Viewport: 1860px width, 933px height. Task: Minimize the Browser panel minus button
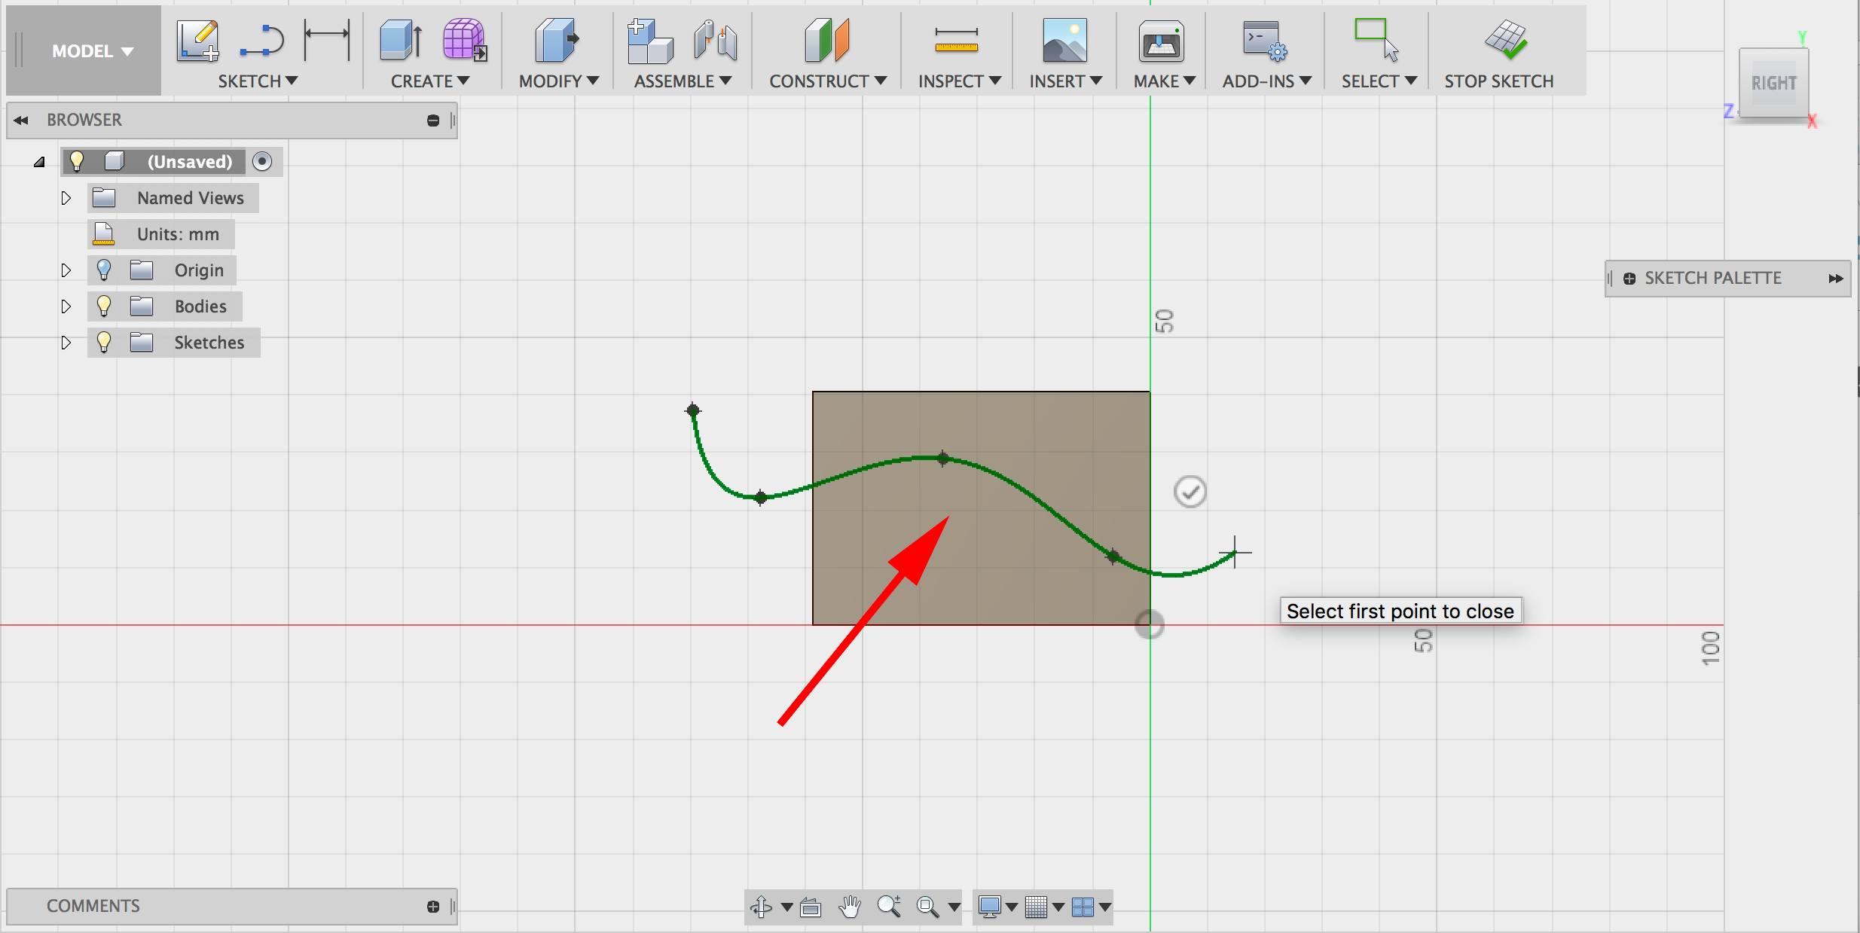click(433, 120)
